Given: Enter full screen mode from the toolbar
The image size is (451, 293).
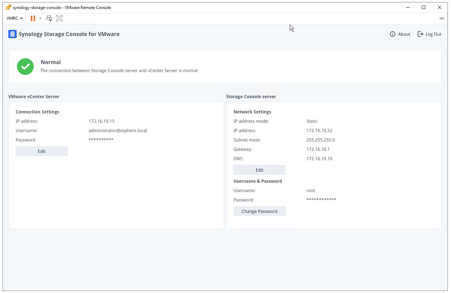Looking at the screenshot, I should pyautogui.click(x=59, y=18).
